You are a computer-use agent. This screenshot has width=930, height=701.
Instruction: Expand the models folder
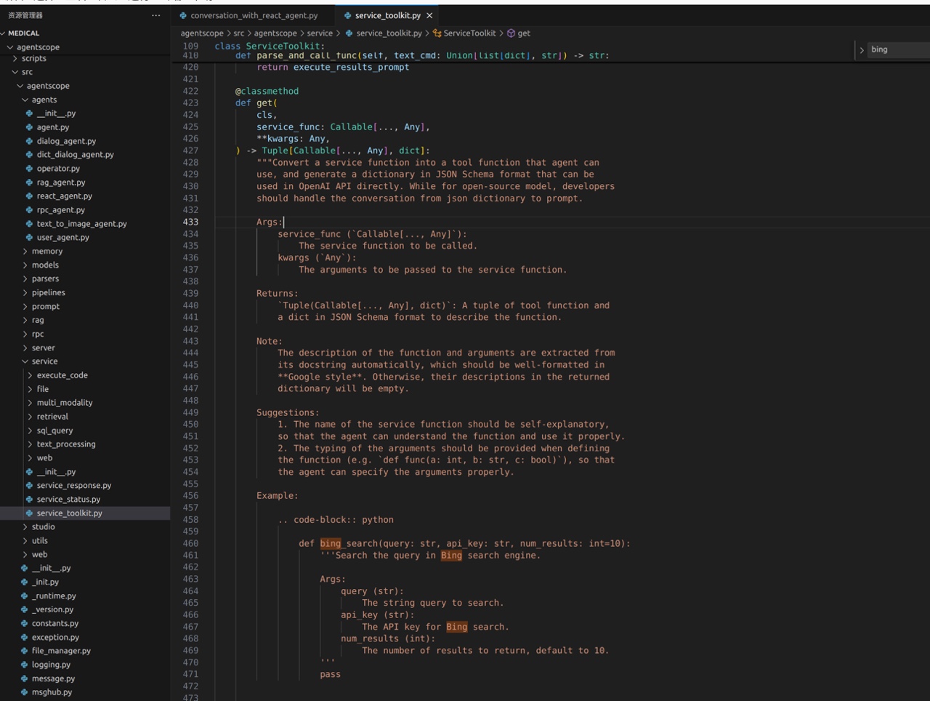[x=25, y=265]
